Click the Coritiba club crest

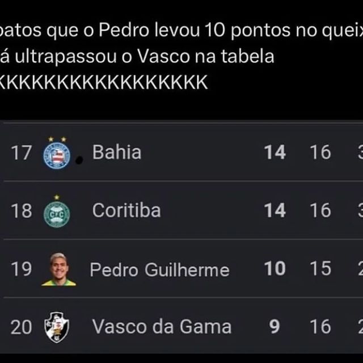57,212
